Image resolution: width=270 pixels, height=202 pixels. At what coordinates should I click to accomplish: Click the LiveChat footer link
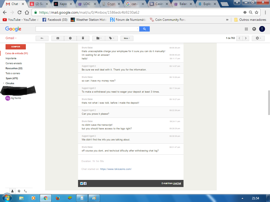coord(177,183)
